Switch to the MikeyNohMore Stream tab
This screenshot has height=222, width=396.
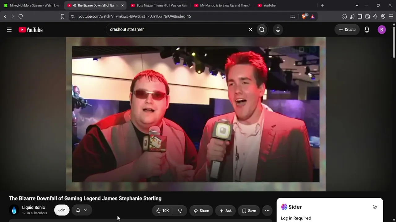[32, 6]
